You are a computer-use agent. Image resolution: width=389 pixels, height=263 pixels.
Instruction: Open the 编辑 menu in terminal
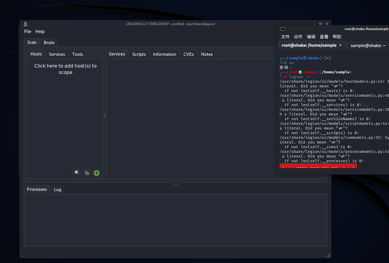point(311,37)
